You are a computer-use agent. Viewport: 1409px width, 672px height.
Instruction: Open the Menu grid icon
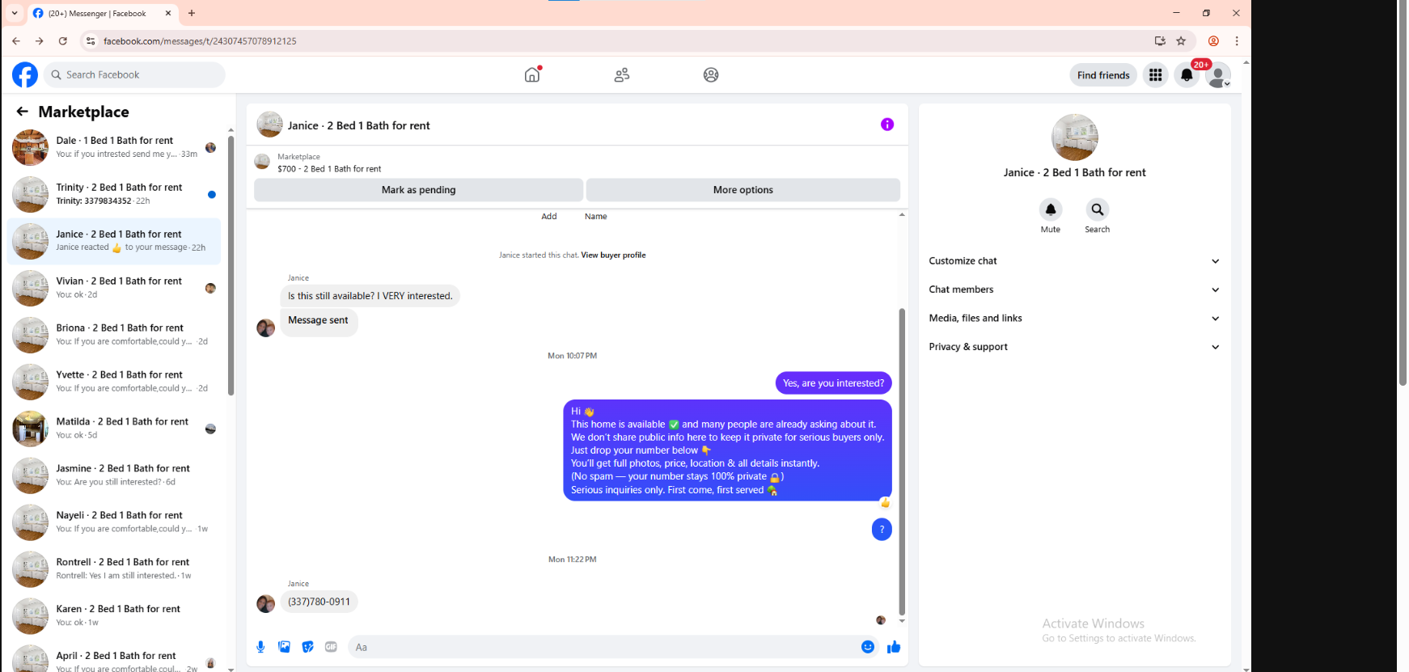pos(1155,74)
